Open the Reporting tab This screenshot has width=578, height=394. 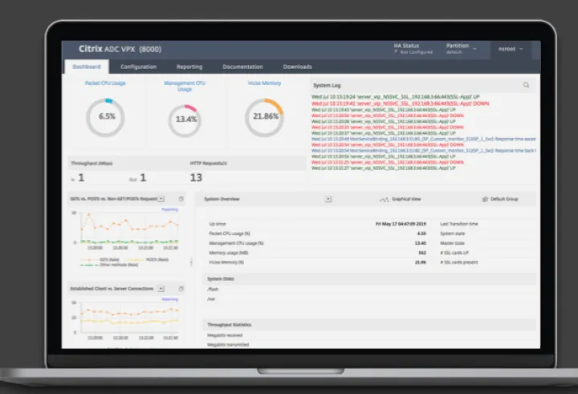click(189, 67)
